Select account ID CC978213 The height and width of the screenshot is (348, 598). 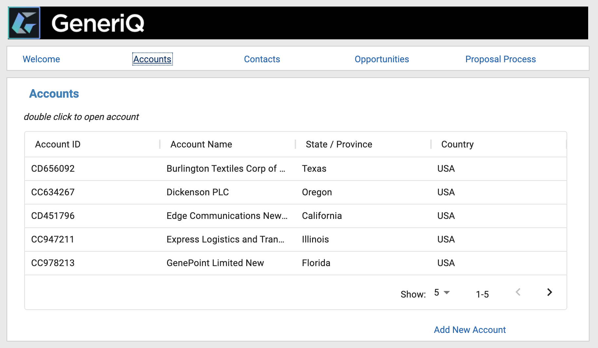[x=53, y=263]
